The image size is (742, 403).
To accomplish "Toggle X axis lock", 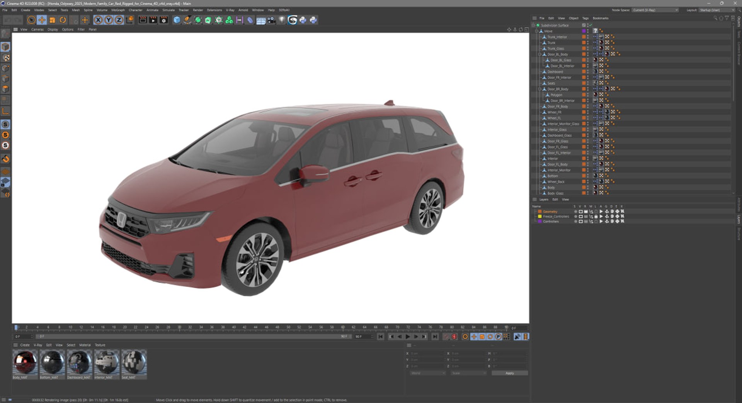I will click(98, 20).
